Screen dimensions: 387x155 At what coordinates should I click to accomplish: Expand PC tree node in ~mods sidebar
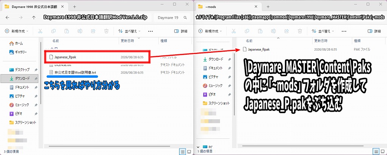198,147
